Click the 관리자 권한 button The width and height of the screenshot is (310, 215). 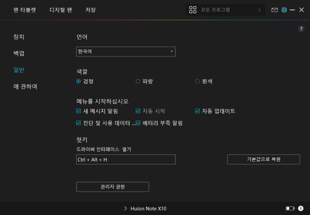point(113,187)
